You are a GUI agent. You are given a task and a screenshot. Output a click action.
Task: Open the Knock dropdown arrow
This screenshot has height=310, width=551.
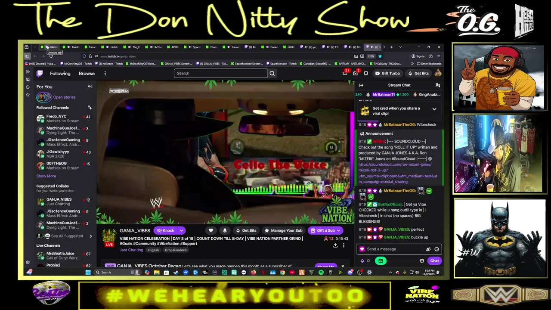pos(182,230)
